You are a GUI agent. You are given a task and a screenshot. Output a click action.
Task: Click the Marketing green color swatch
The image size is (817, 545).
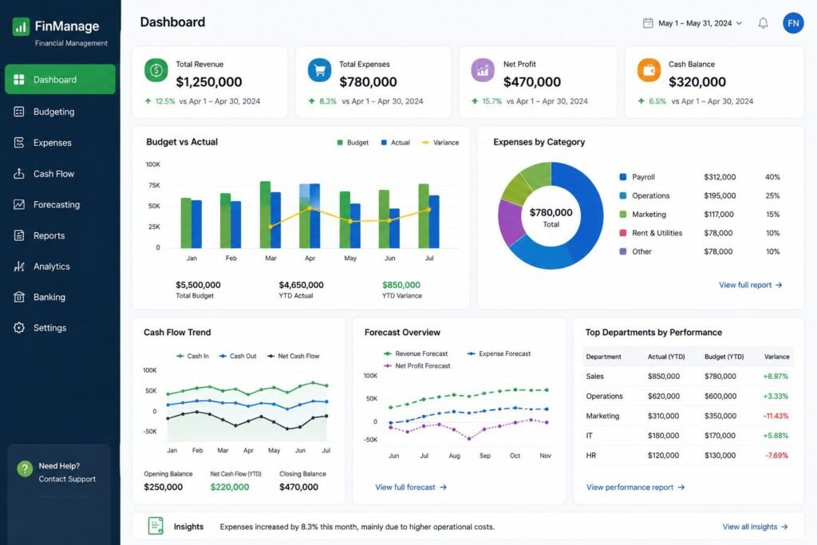622,214
